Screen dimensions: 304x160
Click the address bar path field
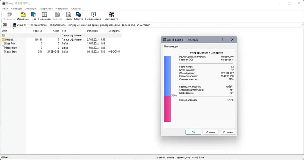[x=157, y=25]
